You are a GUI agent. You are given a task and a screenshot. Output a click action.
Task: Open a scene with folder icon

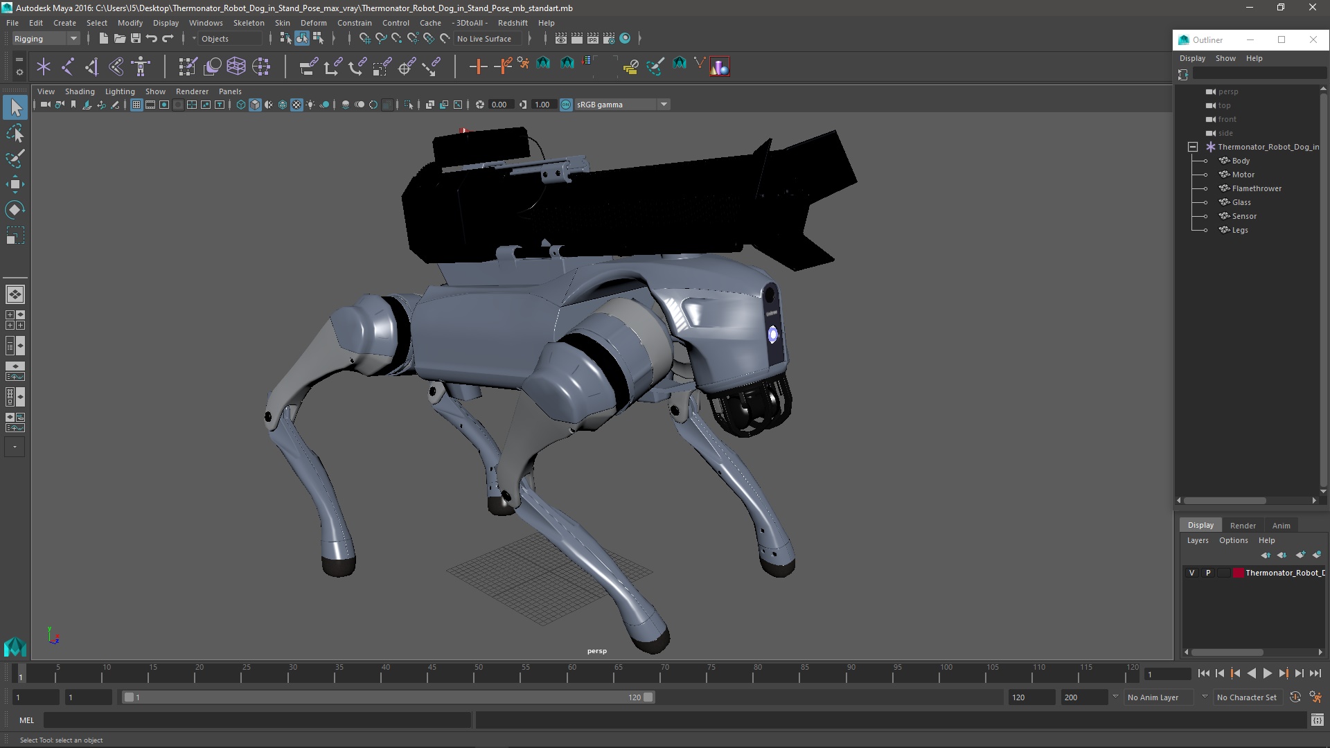point(119,39)
